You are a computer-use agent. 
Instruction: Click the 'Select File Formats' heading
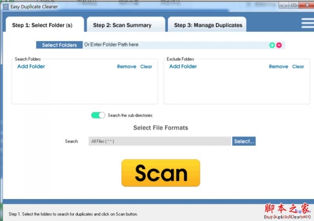(x=161, y=128)
